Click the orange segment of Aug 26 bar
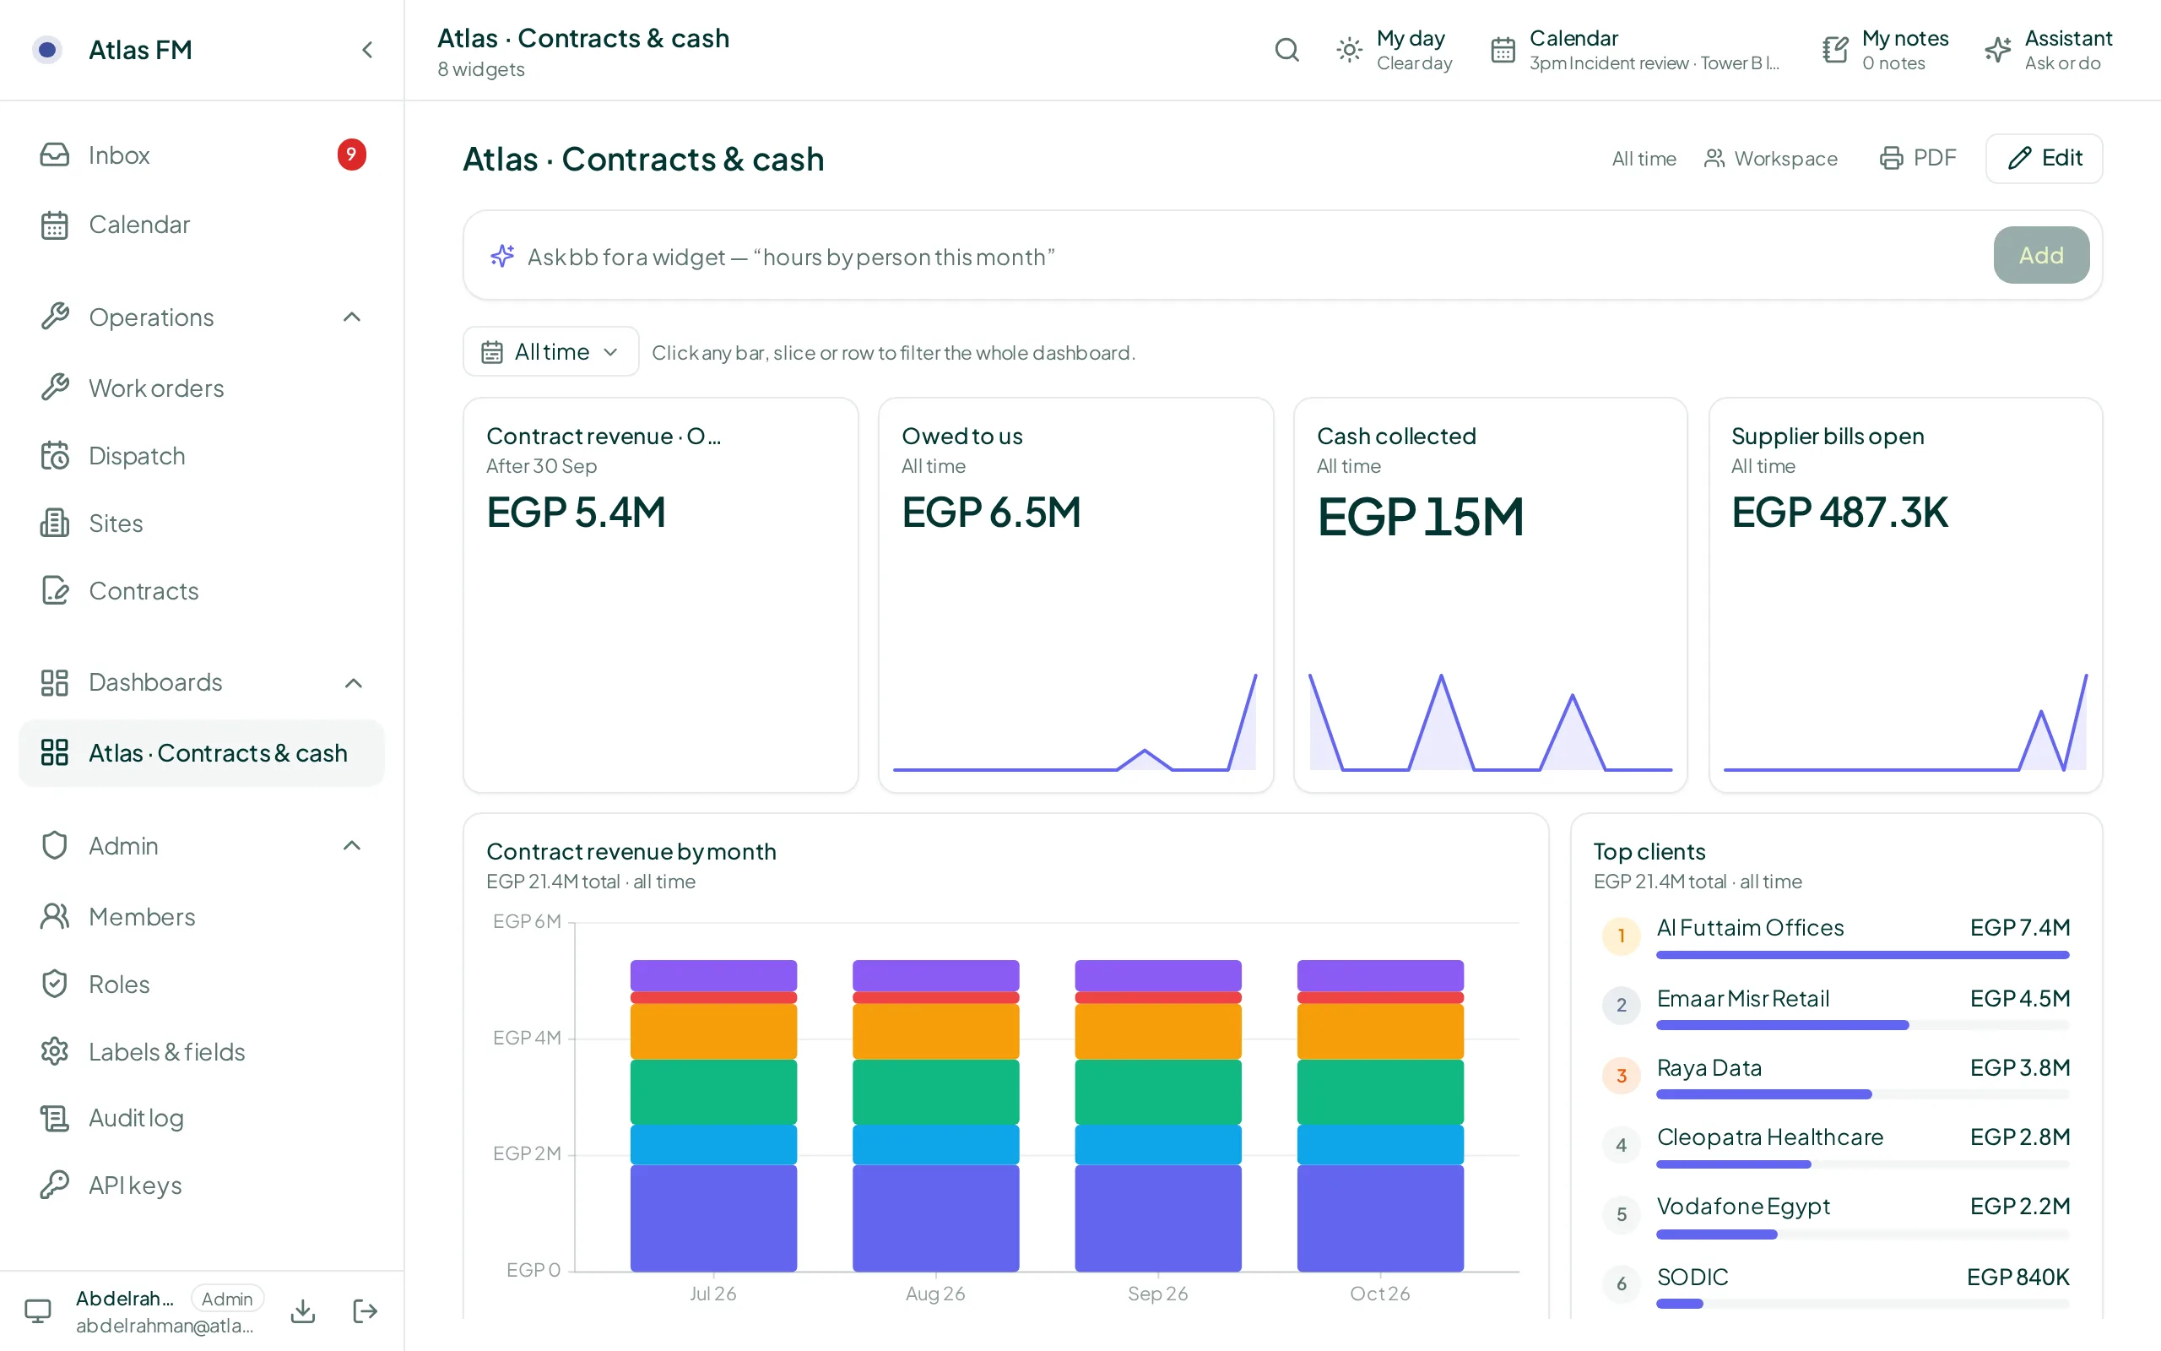 click(x=935, y=1031)
